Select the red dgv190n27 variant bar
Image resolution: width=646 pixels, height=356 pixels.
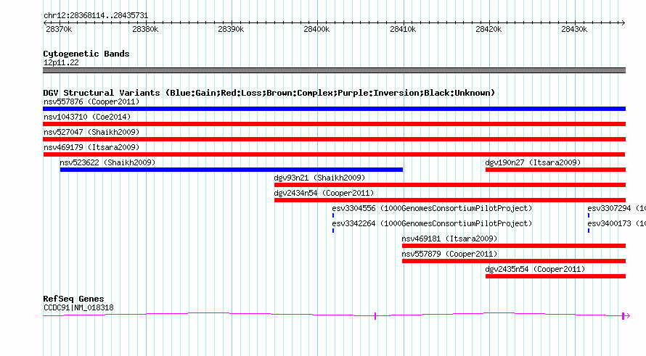click(x=555, y=170)
